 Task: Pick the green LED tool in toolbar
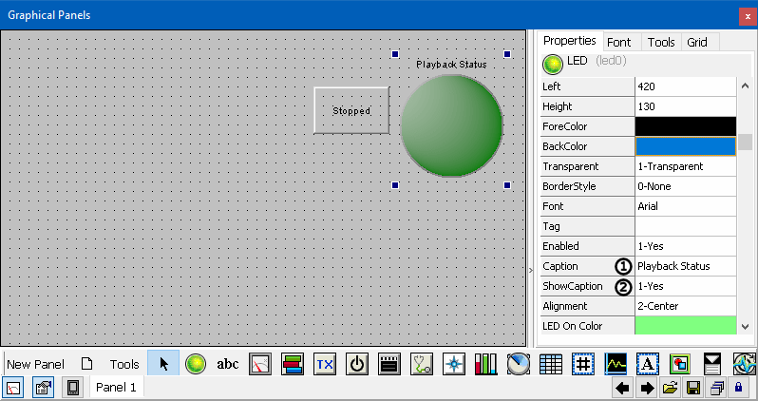pos(196,363)
